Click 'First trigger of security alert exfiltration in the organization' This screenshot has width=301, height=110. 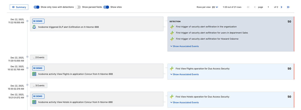pos(206,27)
